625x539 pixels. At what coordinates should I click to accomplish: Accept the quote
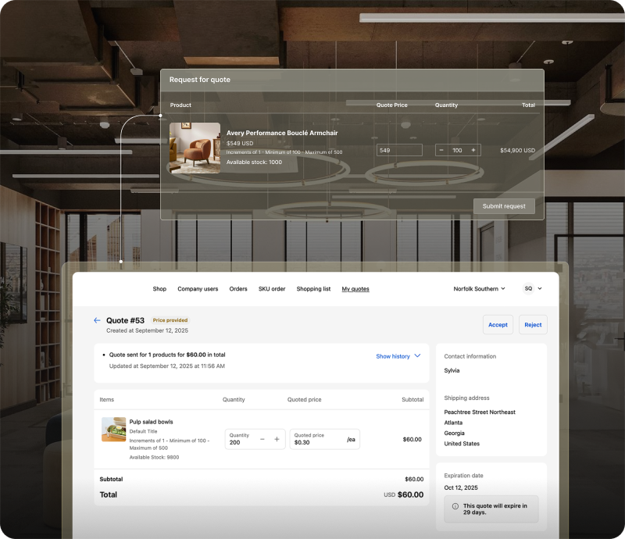[x=498, y=325]
